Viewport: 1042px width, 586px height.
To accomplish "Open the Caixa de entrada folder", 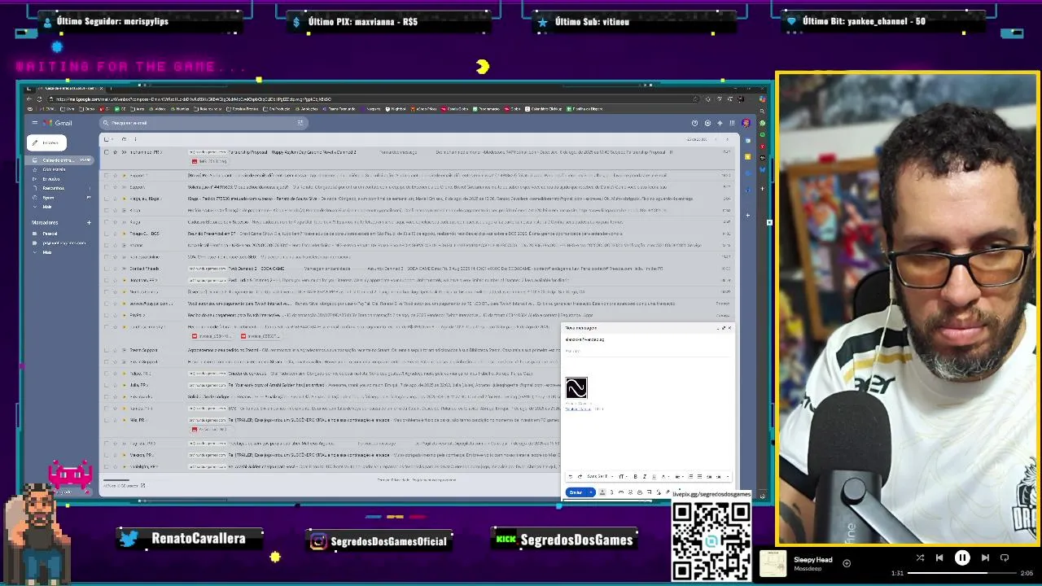I will [61, 160].
